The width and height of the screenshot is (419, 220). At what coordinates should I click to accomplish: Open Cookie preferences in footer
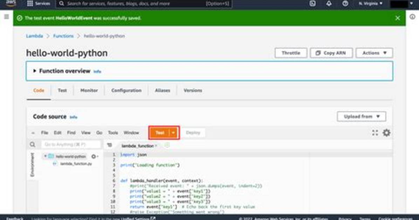coord(395,218)
